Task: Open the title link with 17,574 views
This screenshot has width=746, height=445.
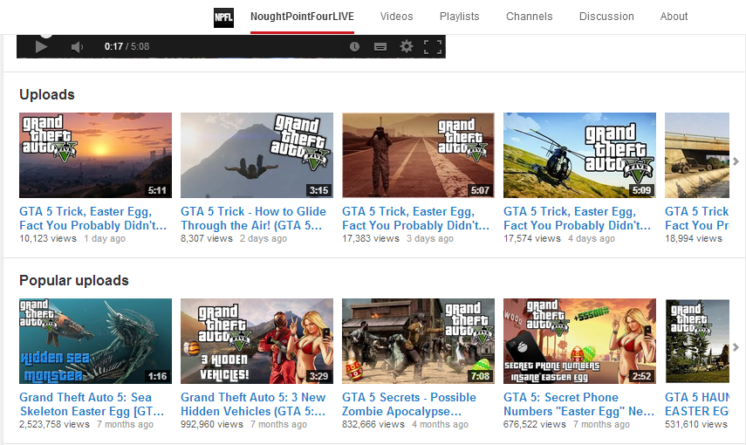Action: (577, 218)
